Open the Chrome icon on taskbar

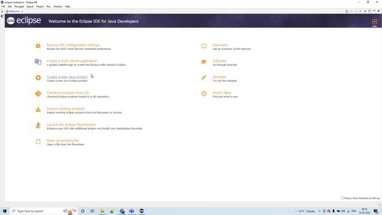pyautogui.click(x=122, y=211)
